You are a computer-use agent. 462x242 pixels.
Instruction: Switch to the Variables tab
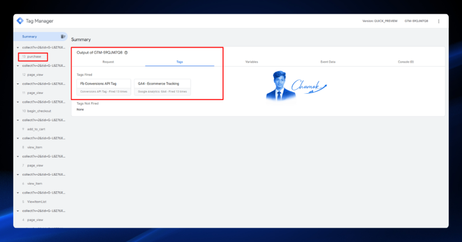tap(252, 62)
